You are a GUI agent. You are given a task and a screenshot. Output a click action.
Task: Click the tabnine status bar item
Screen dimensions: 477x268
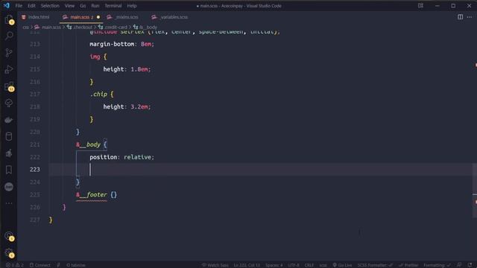coord(76,265)
